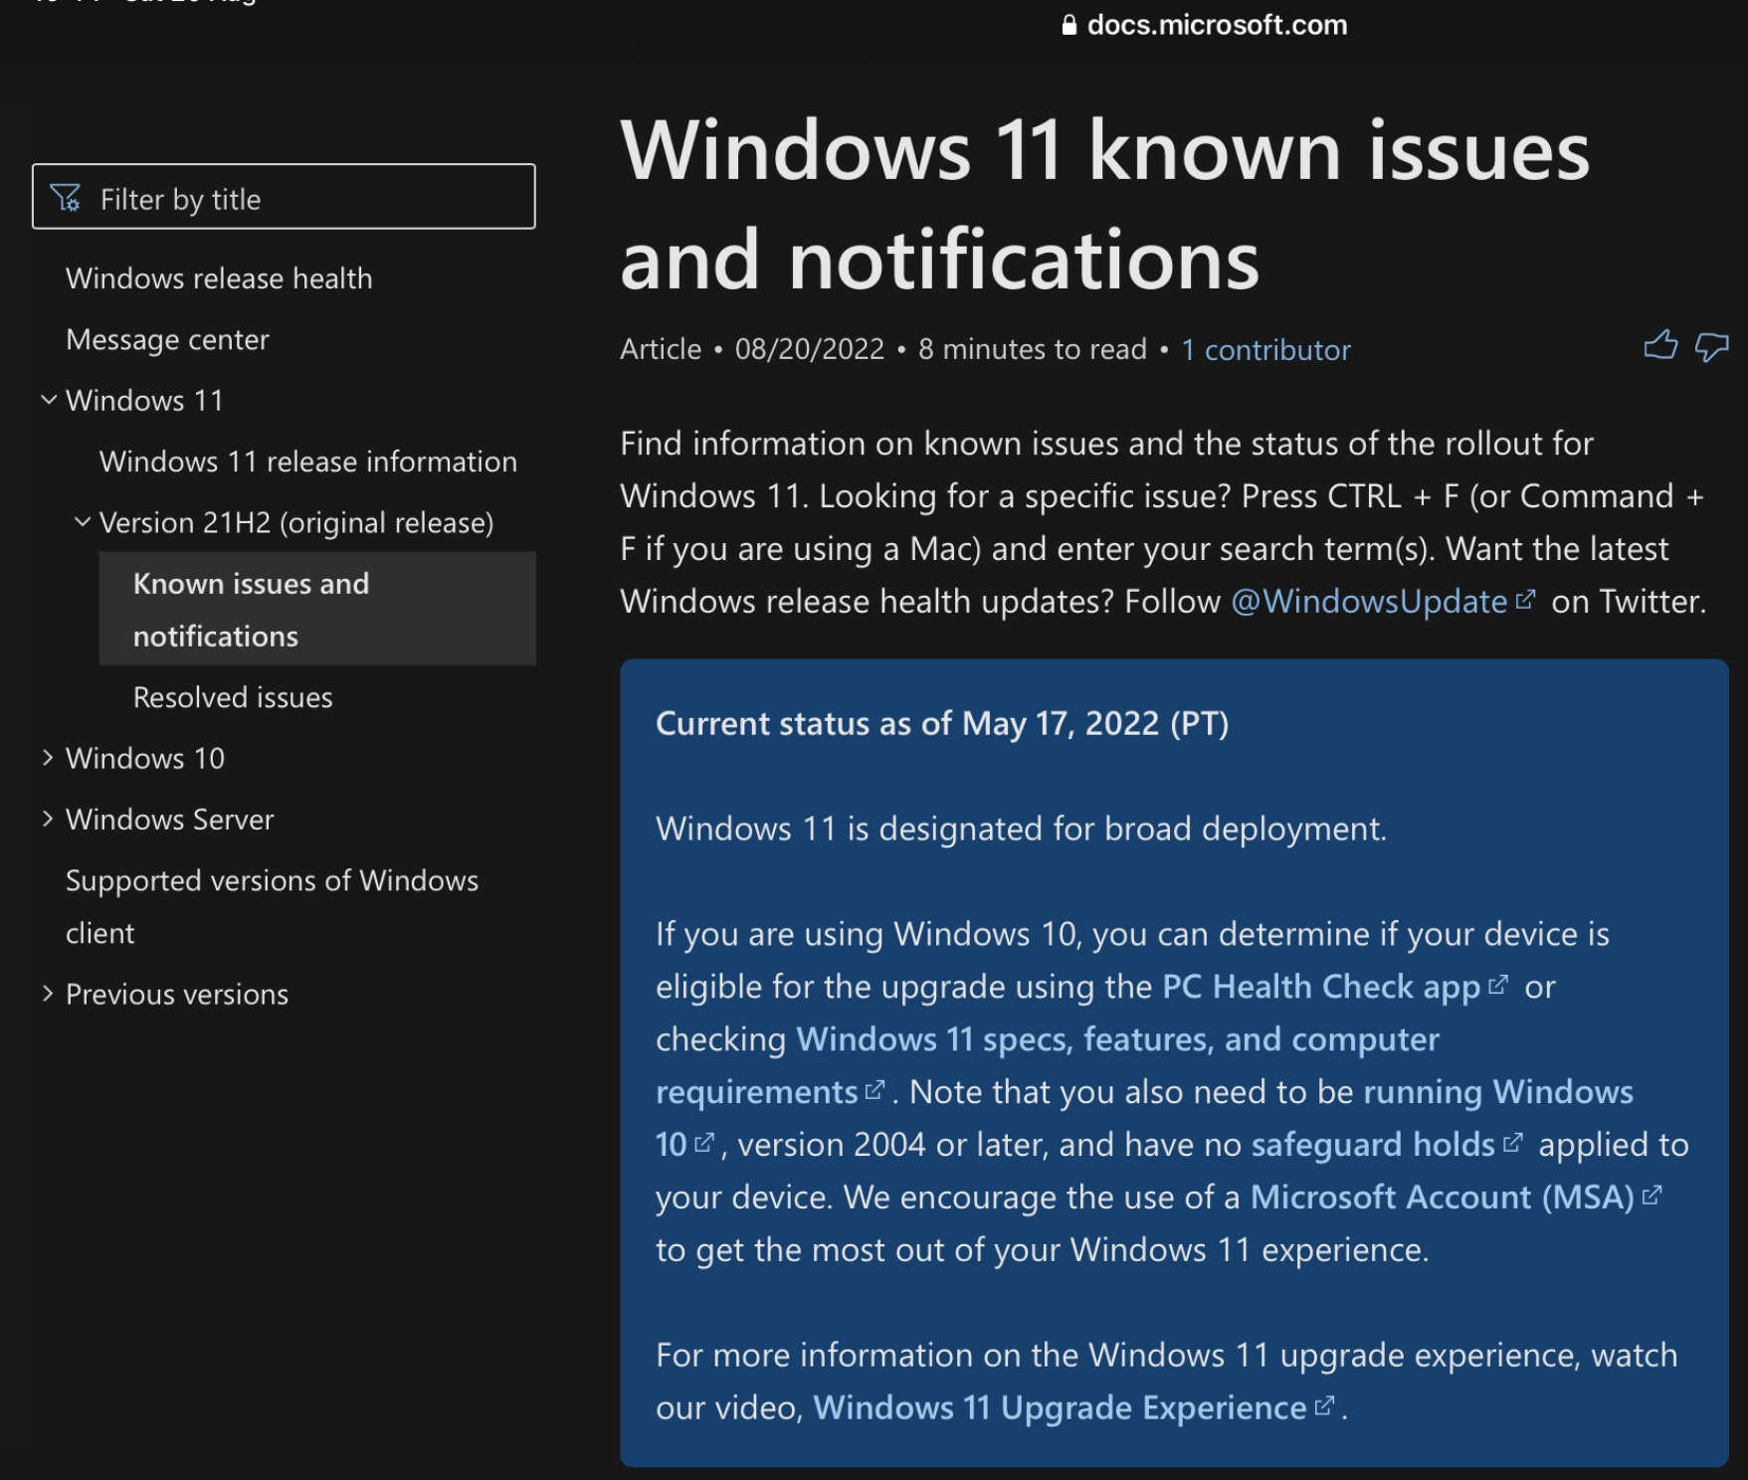1748x1480 pixels.
Task: Open the 'running Windows' link text
Action: click(x=1497, y=1092)
